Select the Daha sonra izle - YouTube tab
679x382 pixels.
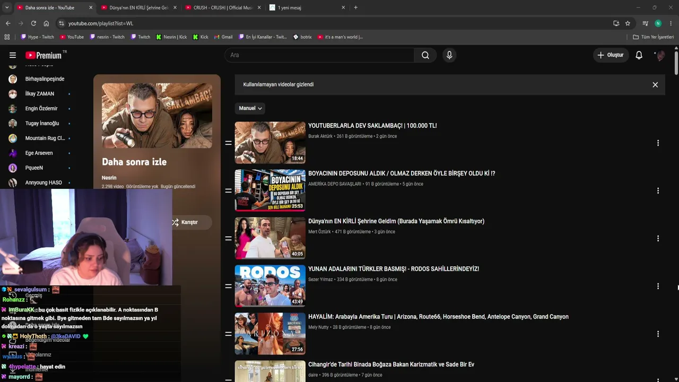pyautogui.click(x=54, y=7)
